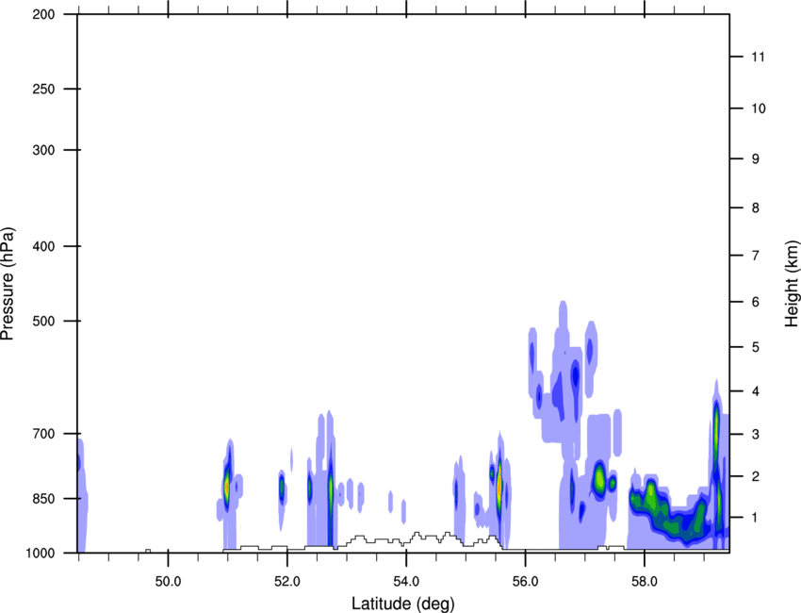Click the 300 pressure tick label
Viewport: 801px width, 613px height.
43,150
